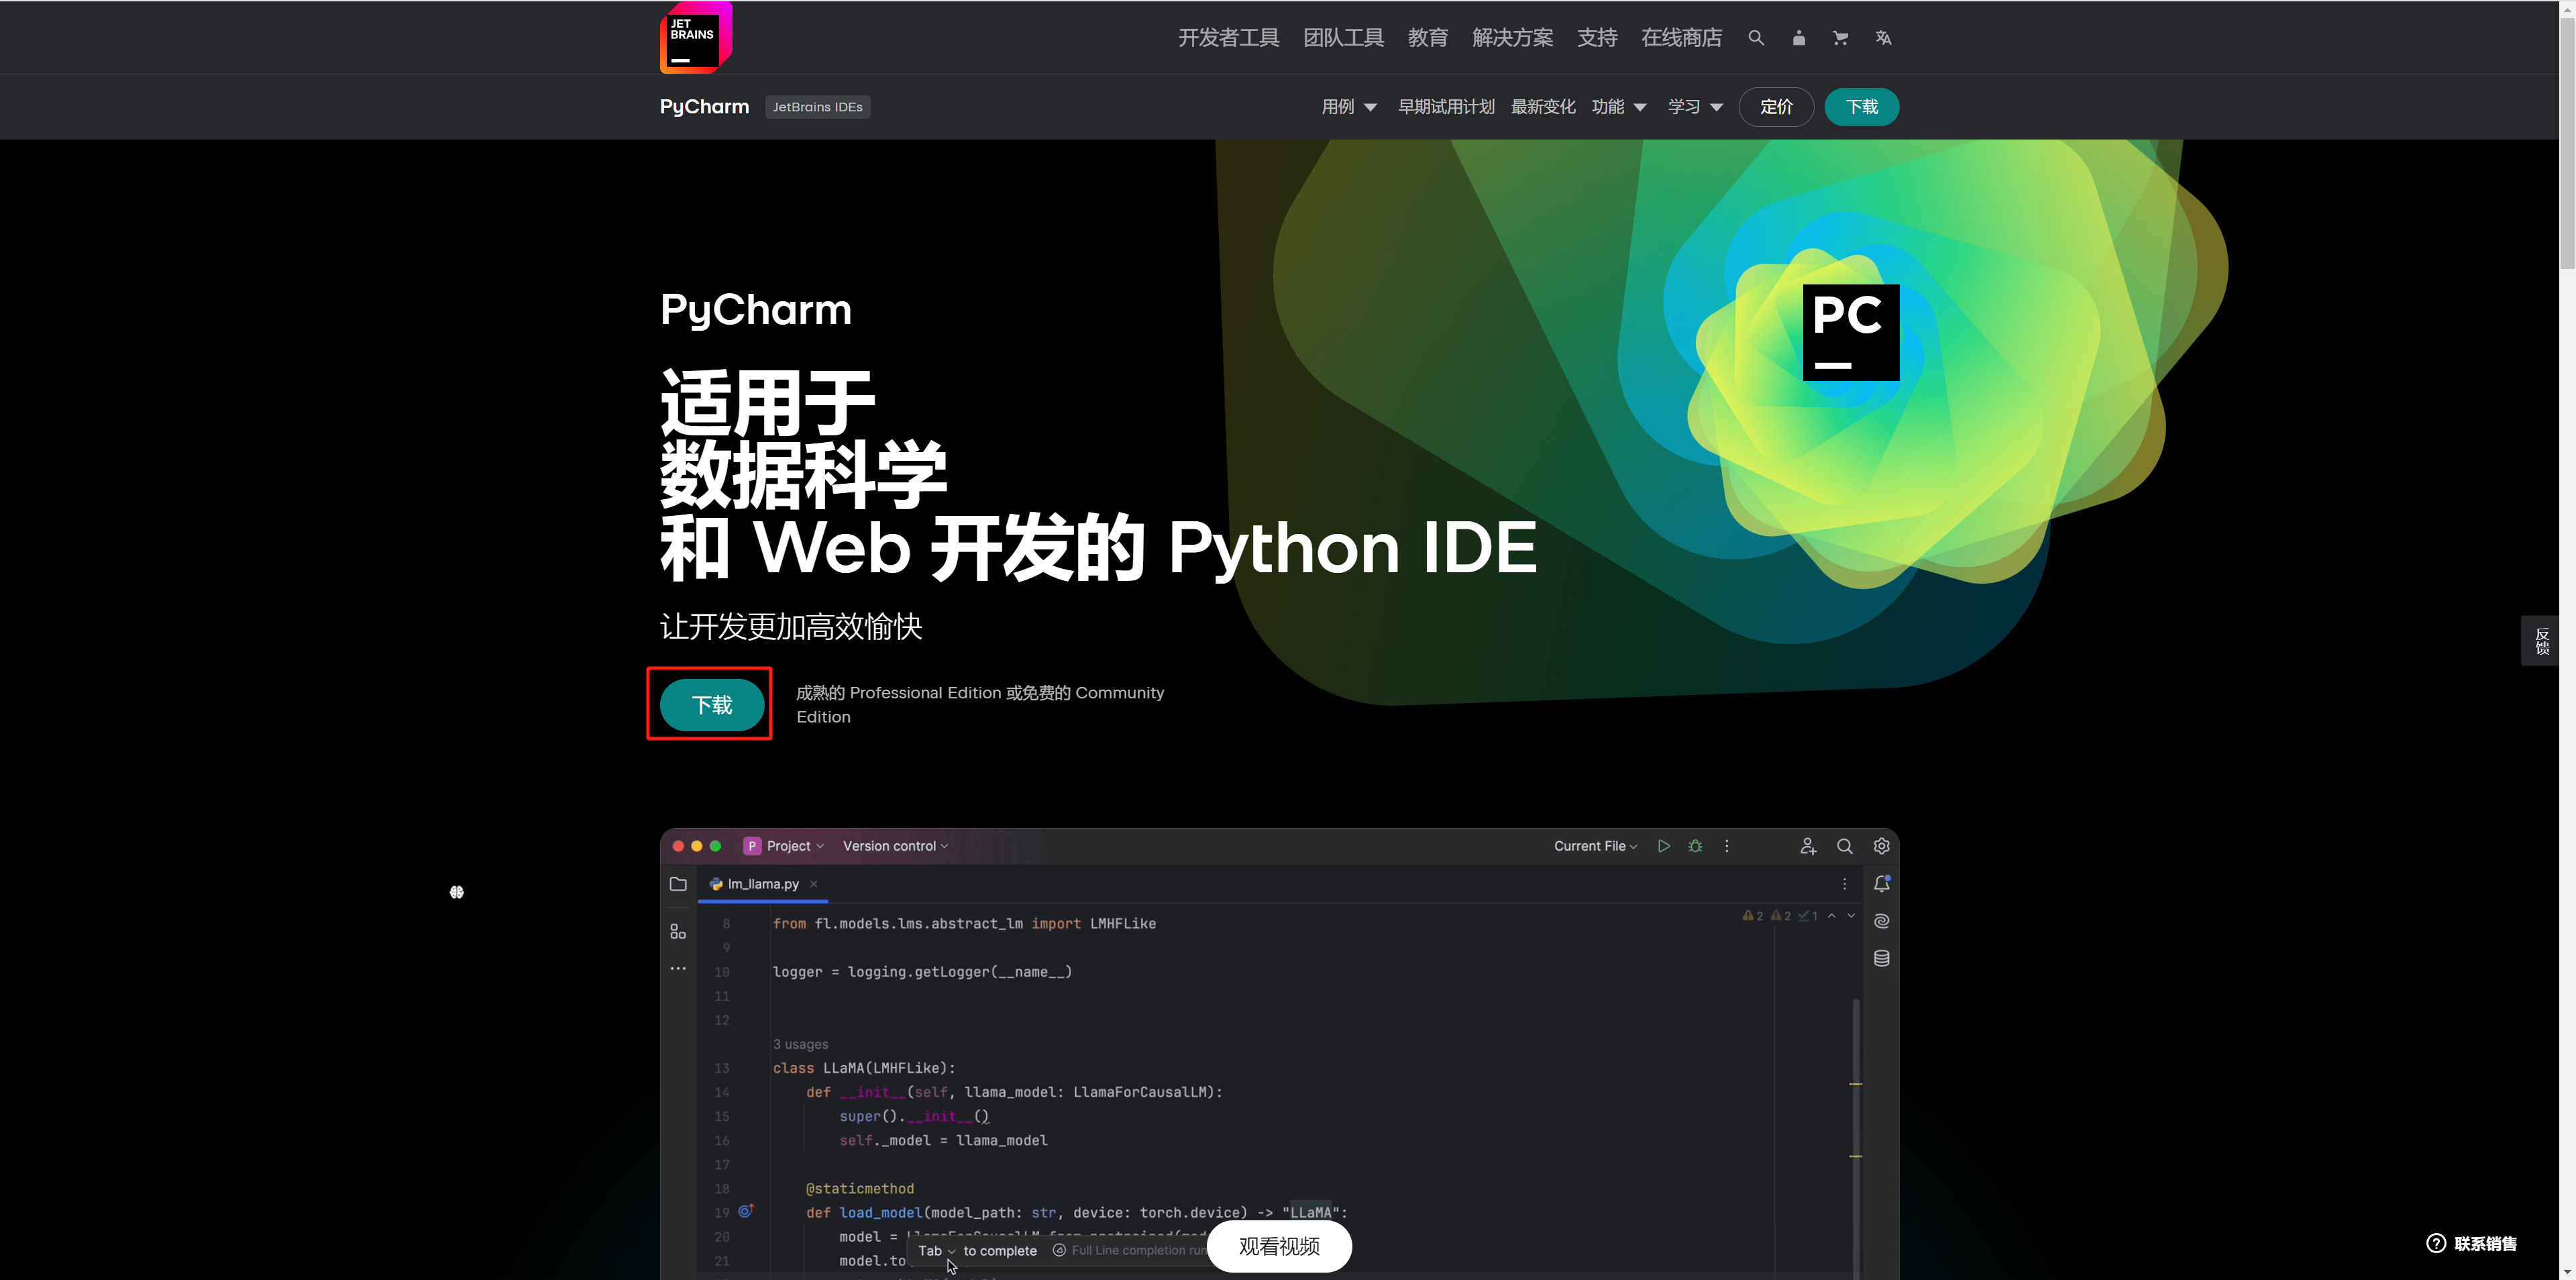Click the IDE editor vertical scrollbar
This screenshot has height=1280, width=2576.
[1856, 1138]
